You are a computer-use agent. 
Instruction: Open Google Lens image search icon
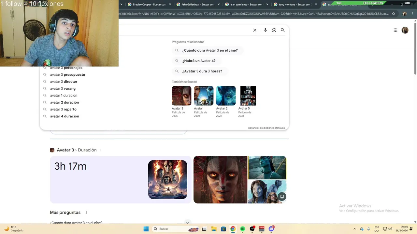pos(274,30)
